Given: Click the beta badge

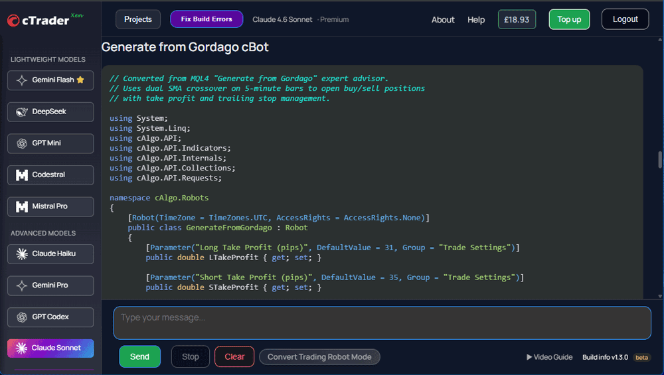Looking at the screenshot, I should click(x=641, y=358).
